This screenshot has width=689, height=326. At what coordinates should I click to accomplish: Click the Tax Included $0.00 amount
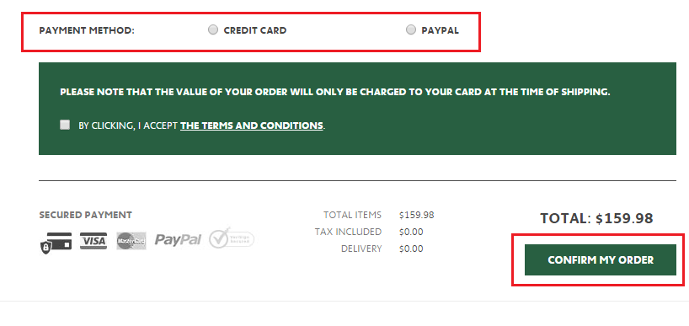click(x=411, y=232)
